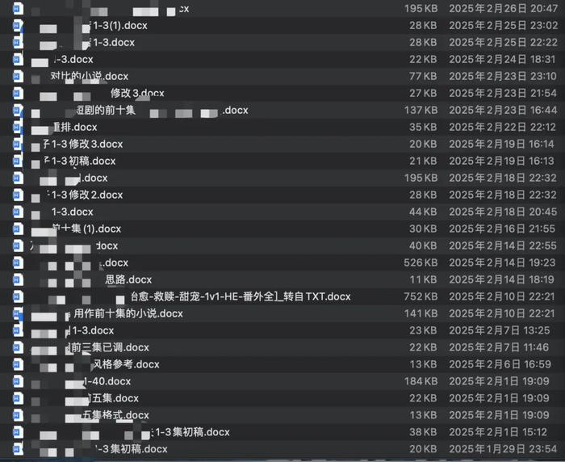Select the icon of the 1-3修改3.docx file
The height and width of the screenshot is (462, 565).
[x=18, y=144]
